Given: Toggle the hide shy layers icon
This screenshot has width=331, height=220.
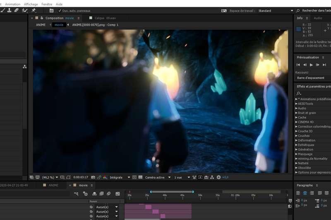Looking at the screenshot, I should coord(94,194).
